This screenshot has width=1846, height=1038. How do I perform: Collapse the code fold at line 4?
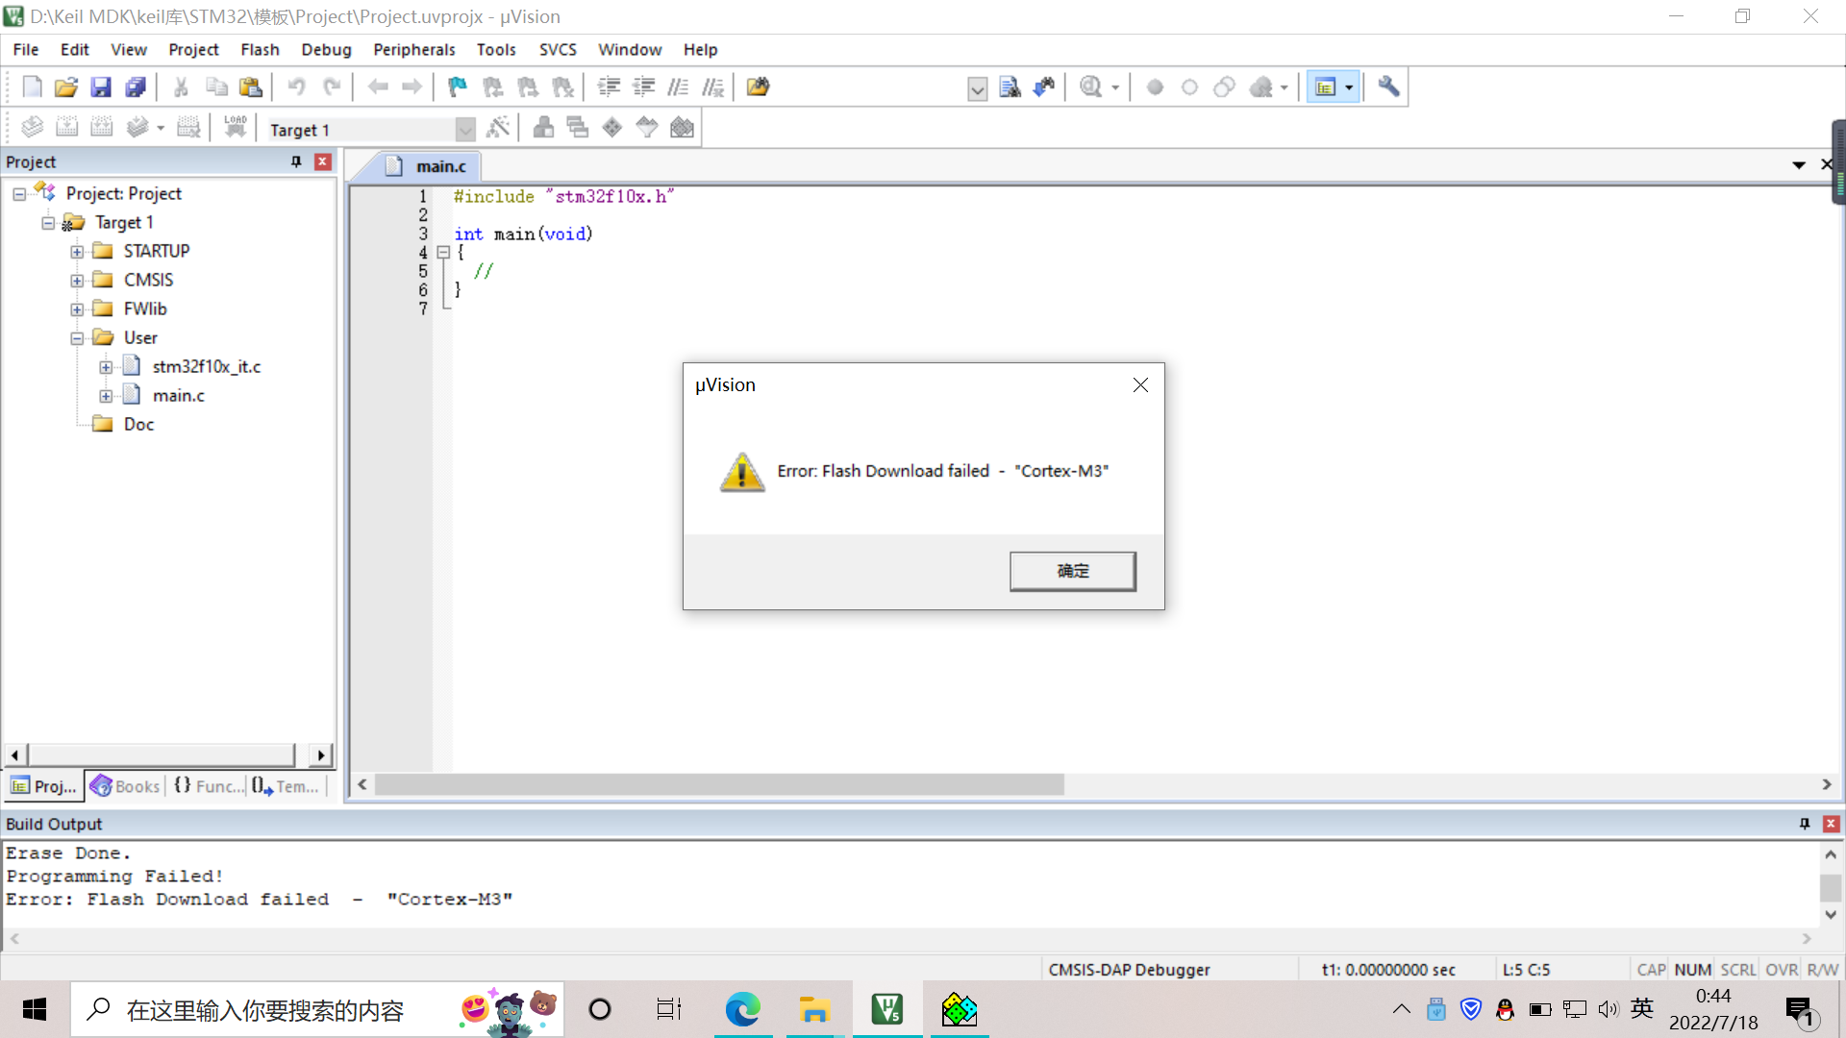[443, 253]
